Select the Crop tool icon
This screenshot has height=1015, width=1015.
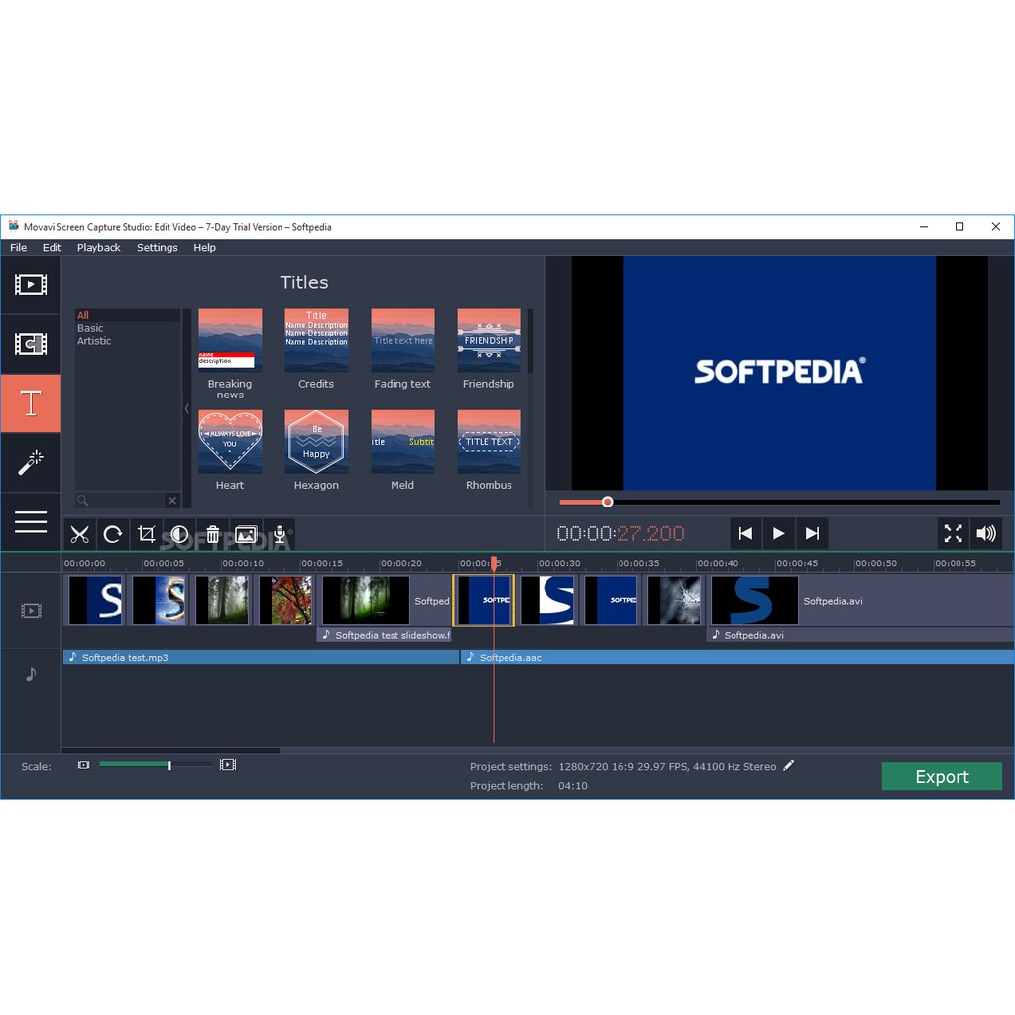tap(147, 534)
